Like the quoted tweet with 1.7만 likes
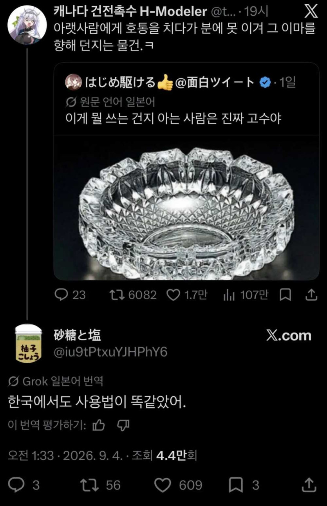This screenshot has height=506, width=327. pyautogui.click(x=187, y=295)
